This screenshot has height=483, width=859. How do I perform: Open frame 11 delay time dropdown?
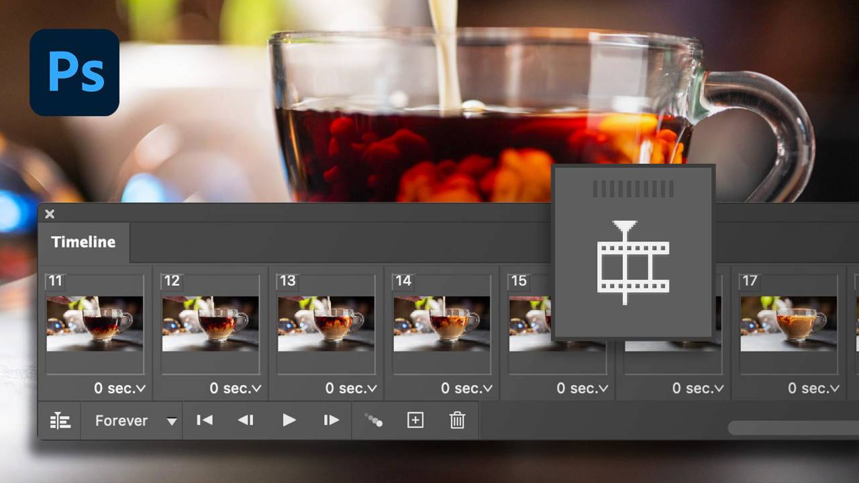click(119, 388)
